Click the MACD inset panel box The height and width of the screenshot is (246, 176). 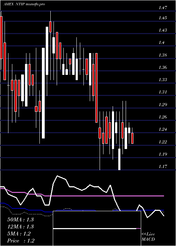pyautogui.click(x=97, y=228)
